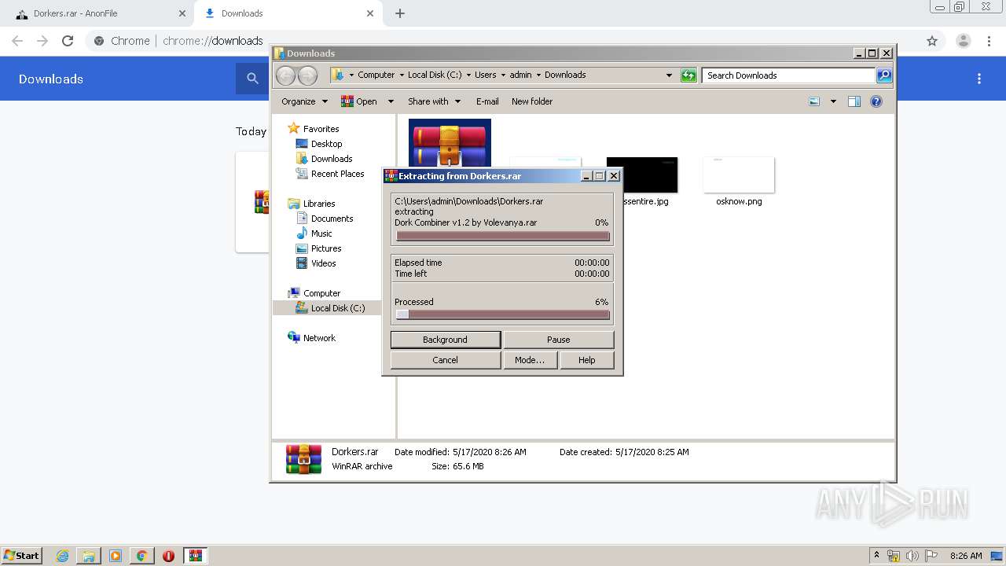Click the Mode... button

pos(530,360)
